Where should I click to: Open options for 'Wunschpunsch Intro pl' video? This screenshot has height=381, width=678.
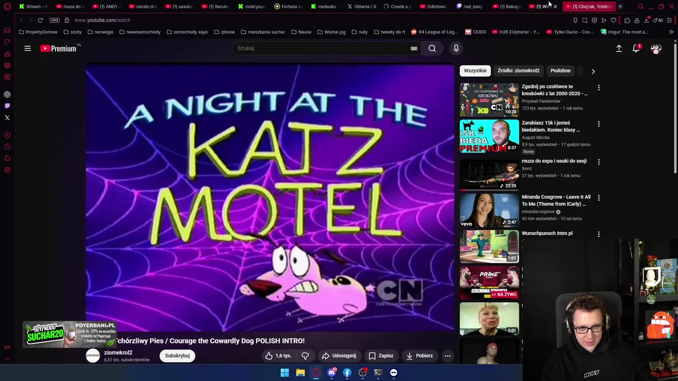tap(599, 234)
